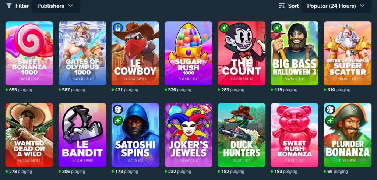Play Wanted Dead or a Wild
The image size is (377, 180).
29,135
